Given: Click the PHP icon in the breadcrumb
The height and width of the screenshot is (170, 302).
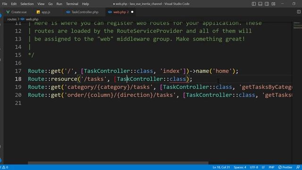Looking at the screenshot, I should click(x=22, y=19).
